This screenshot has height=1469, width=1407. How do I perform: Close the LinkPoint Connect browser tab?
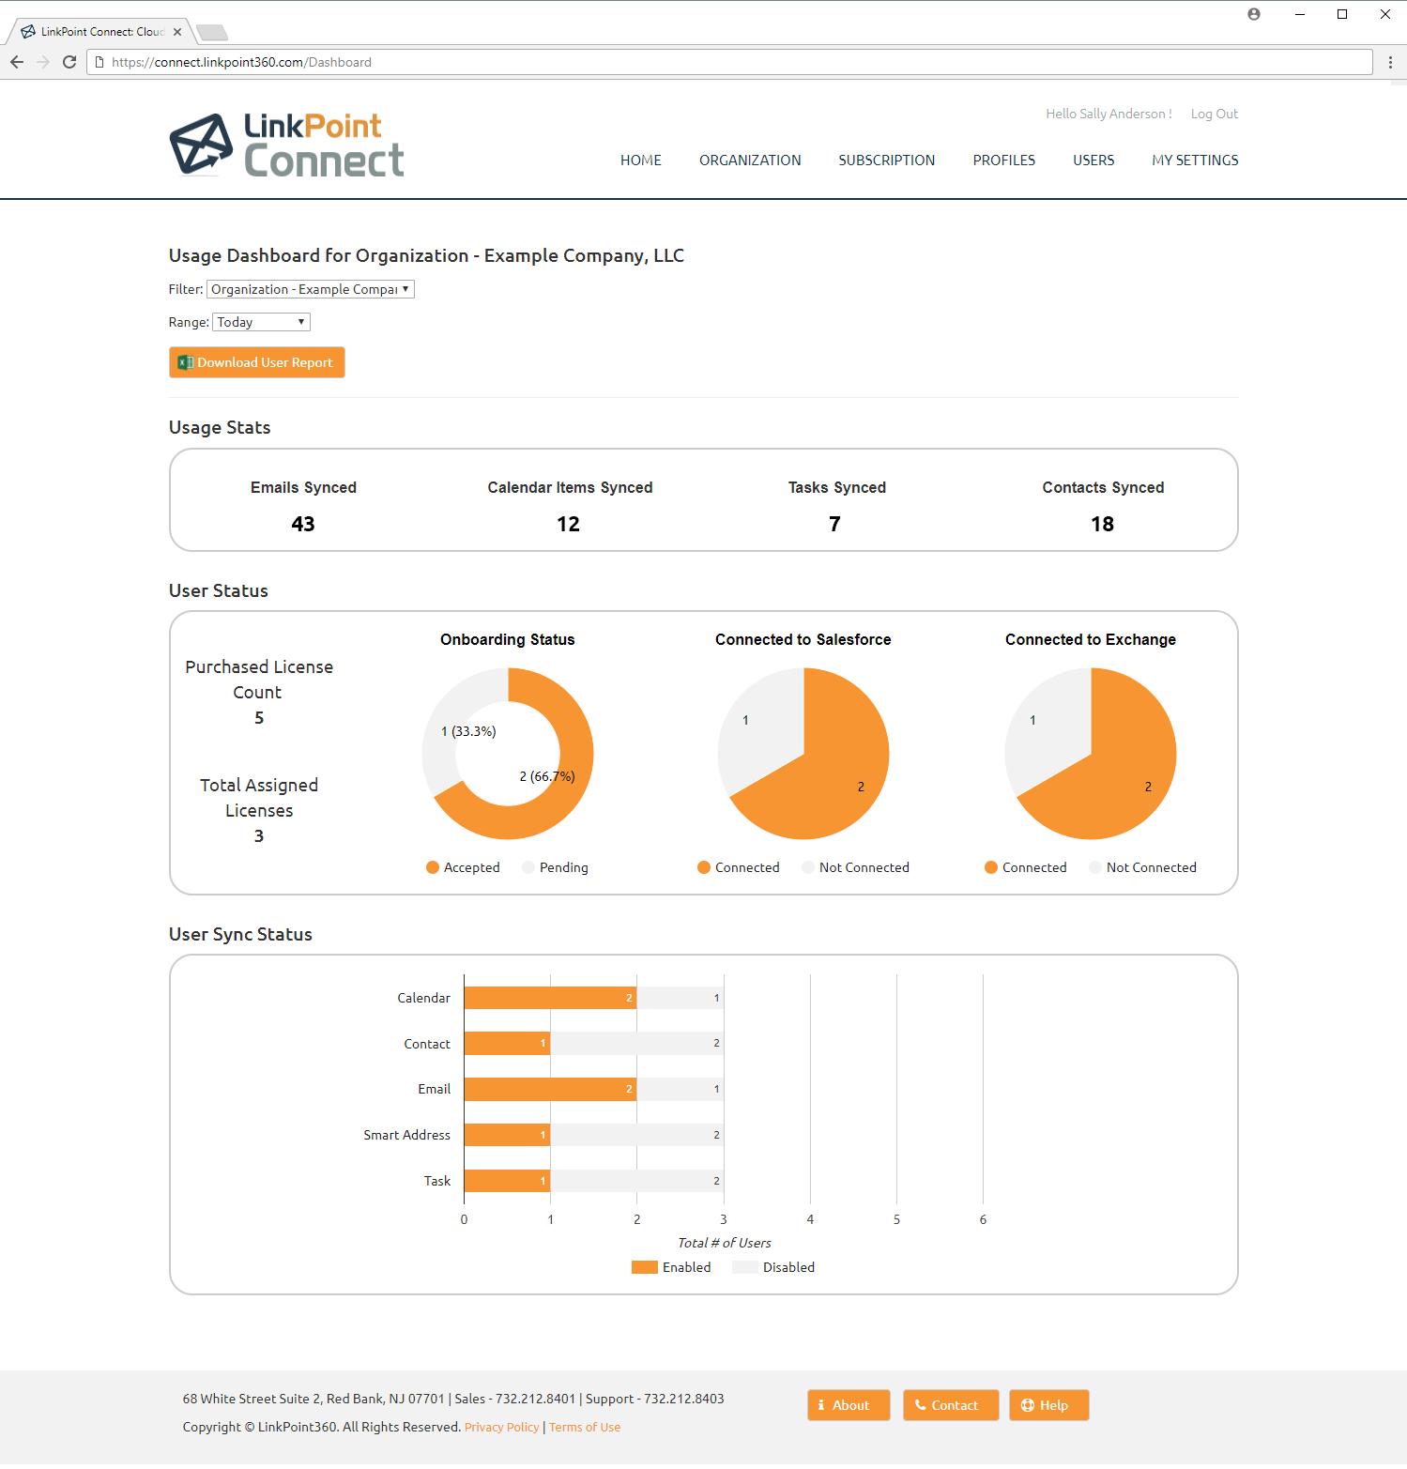(x=177, y=32)
